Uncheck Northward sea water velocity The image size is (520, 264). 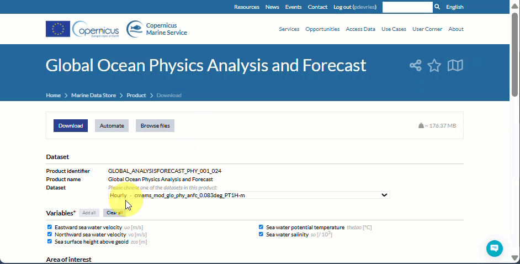tap(50, 234)
